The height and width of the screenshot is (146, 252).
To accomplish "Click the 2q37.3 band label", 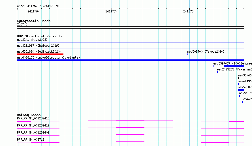I will [x=22, y=24].
